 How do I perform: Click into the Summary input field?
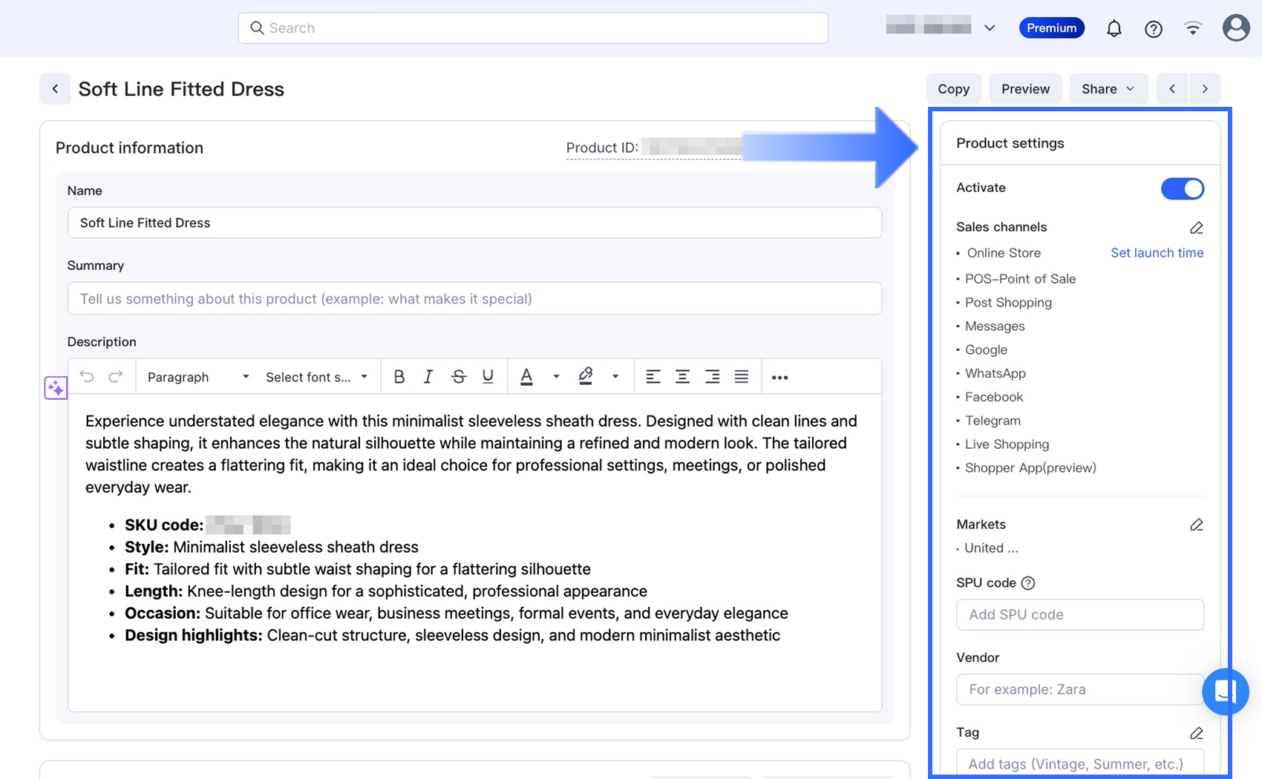point(474,299)
